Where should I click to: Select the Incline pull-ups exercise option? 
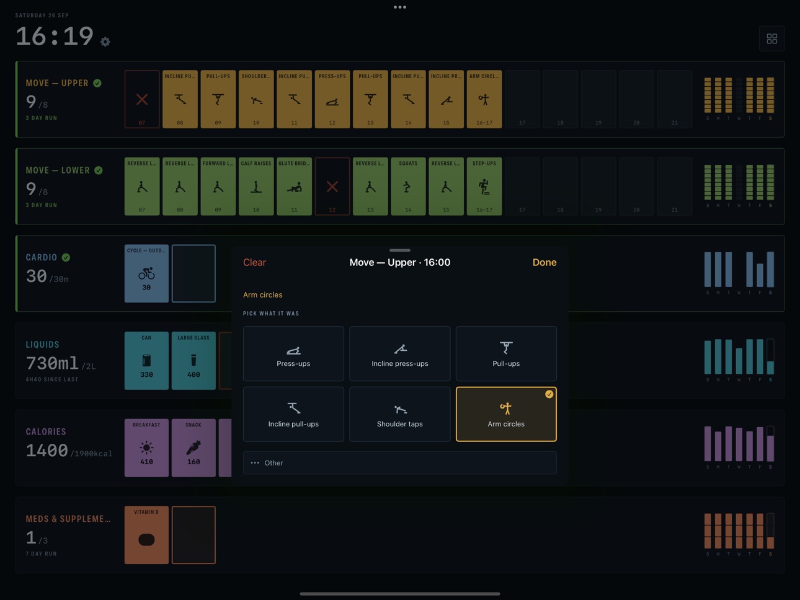coord(293,414)
